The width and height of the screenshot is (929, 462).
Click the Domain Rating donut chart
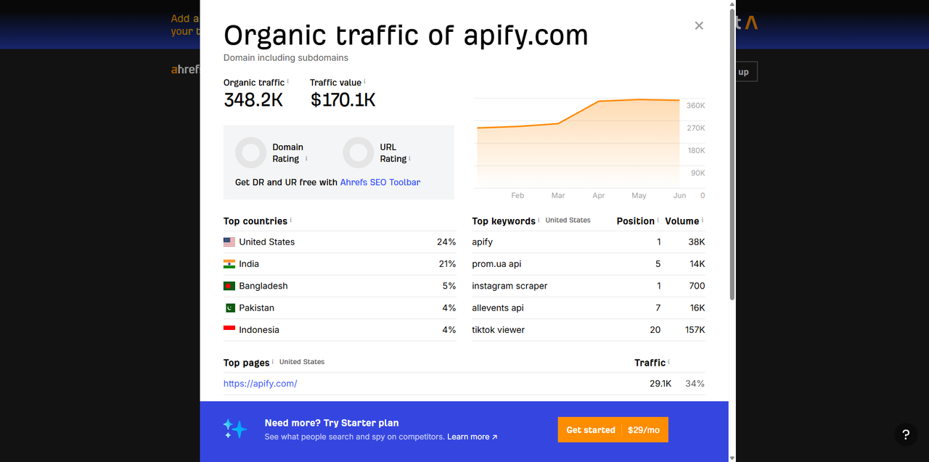pos(250,152)
